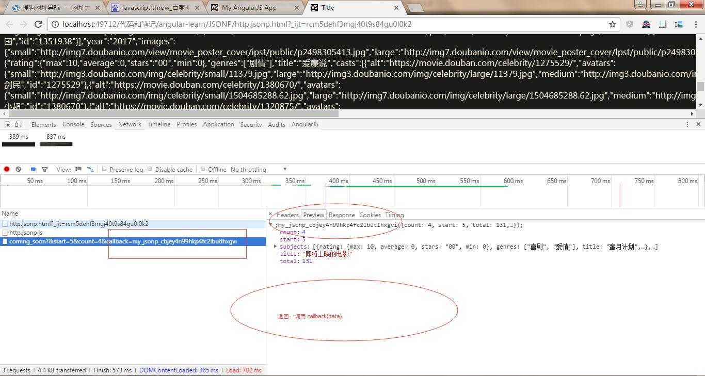Switch to the AngularJS panel
Image resolution: width=705 pixels, height=376 pixels.
point(305,124)
